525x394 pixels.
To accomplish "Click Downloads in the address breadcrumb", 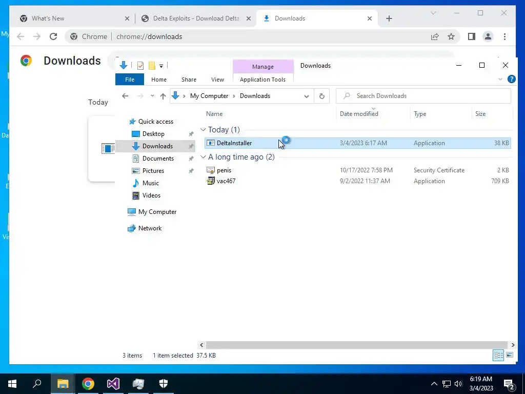I will tap(255, 96).
